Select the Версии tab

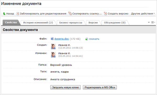pyautogui.click(x=93, y=23)
